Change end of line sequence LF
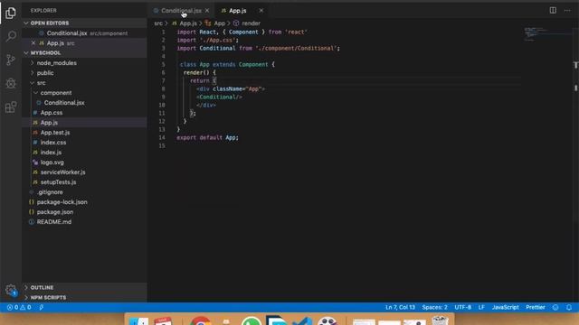579x325 pixels. [x=481, y=307]
